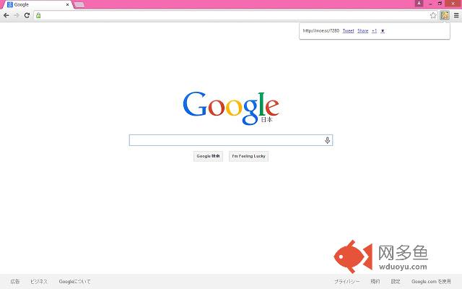
Task: Click the green padlock security icon
Action: (38, 15)
